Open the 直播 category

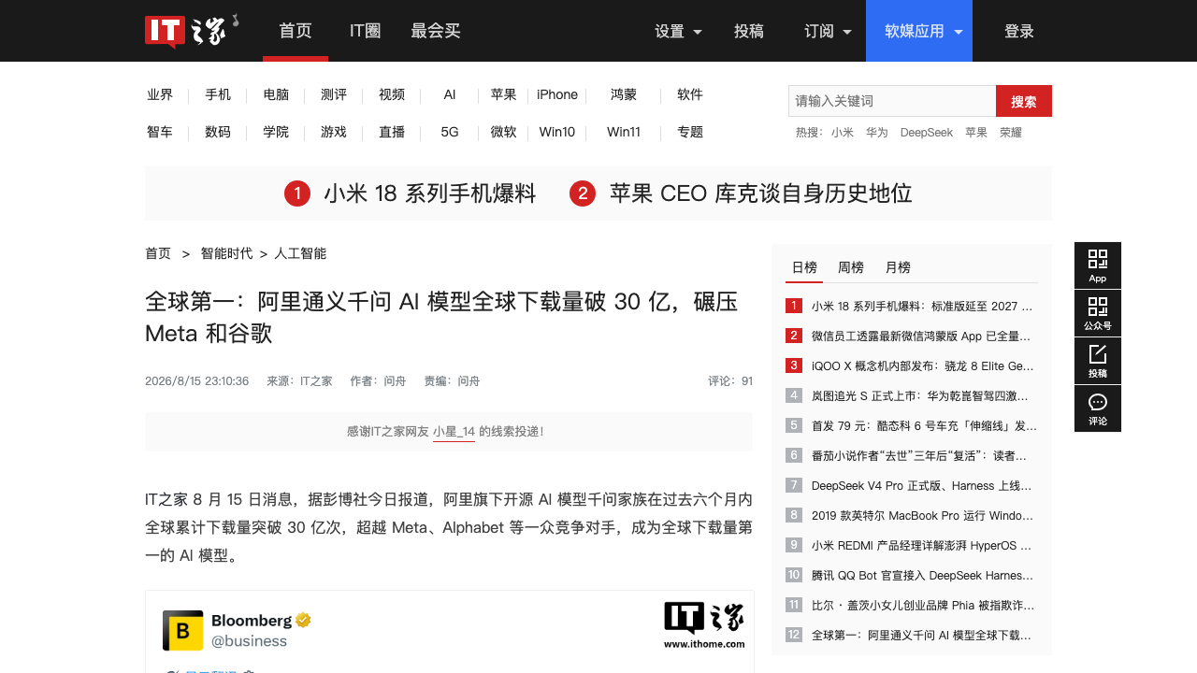tap(392, 132)
